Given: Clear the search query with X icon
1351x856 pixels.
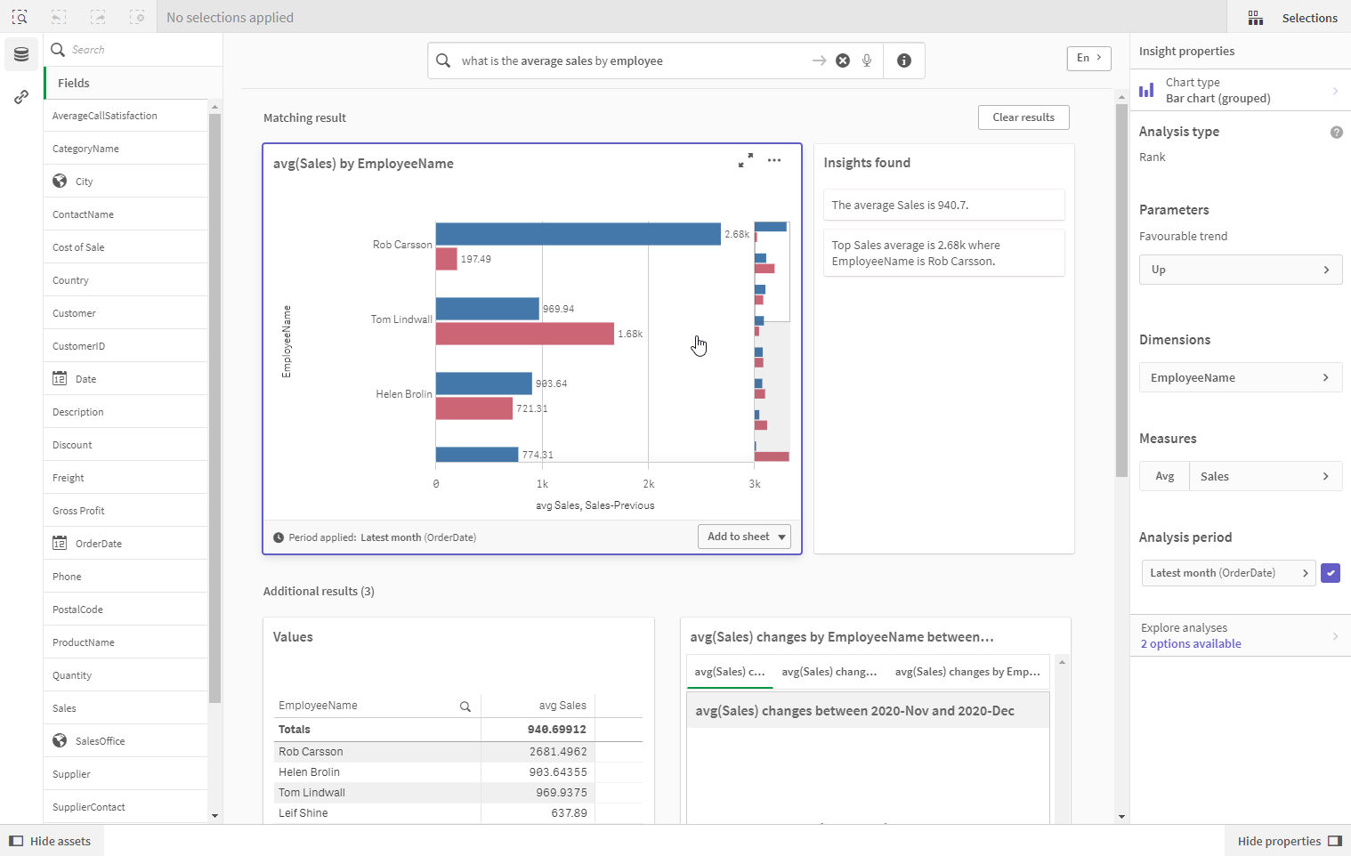Looking at the screenshot, I should (843, 61).
